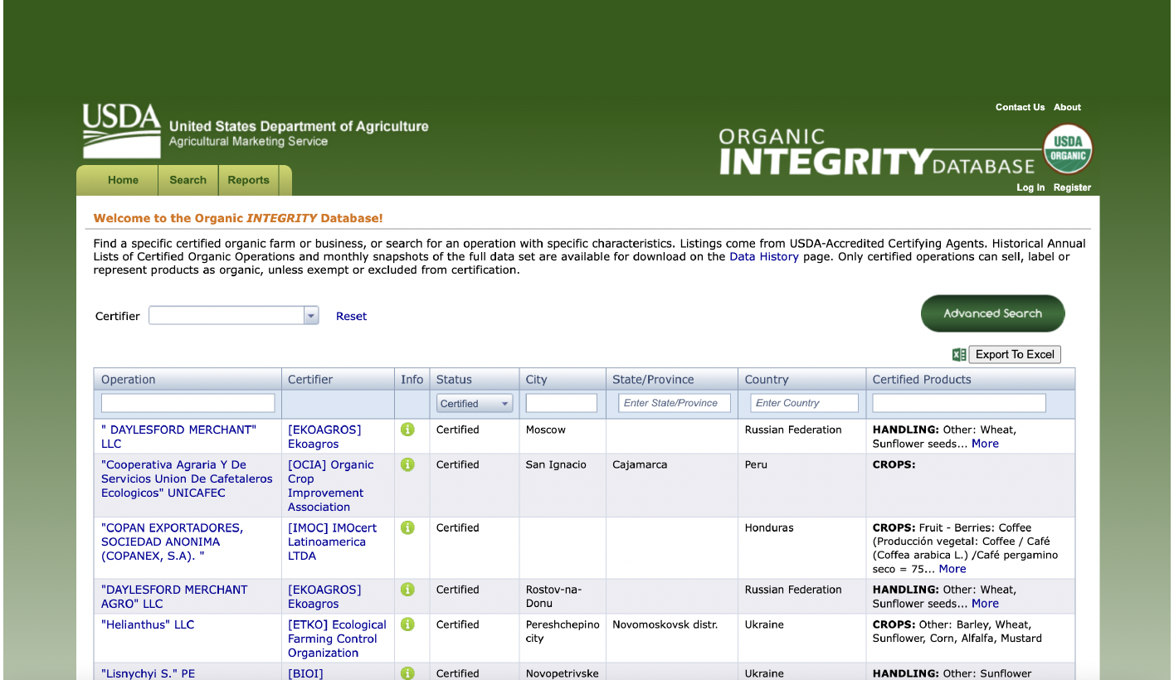The width and height of the screenshot is (1174, 680).
Task: Click the Operation filter text box
Action: tap(188, 403)
